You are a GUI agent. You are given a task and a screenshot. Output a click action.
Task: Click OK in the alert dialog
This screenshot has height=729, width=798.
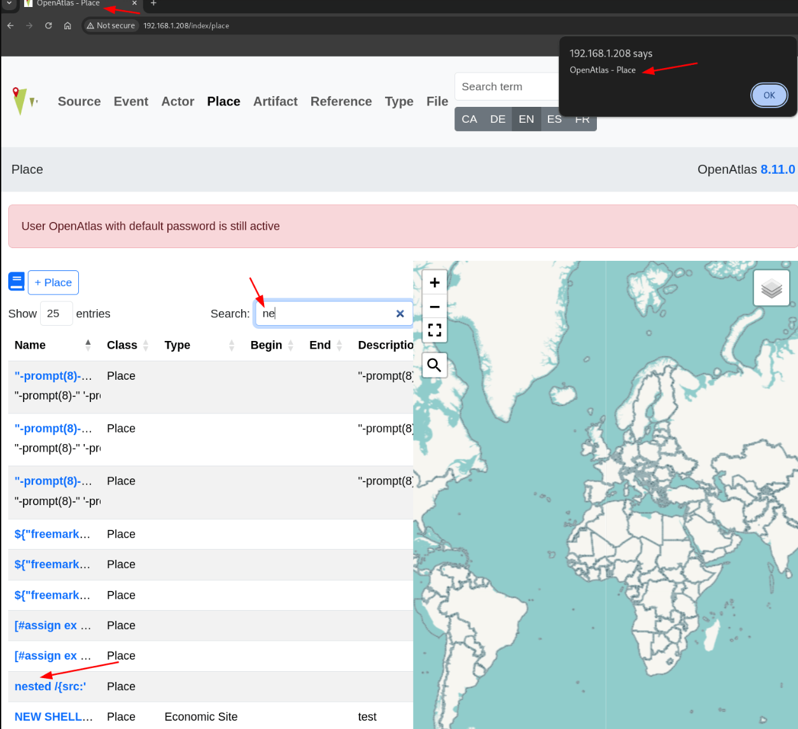coord(769,95)
